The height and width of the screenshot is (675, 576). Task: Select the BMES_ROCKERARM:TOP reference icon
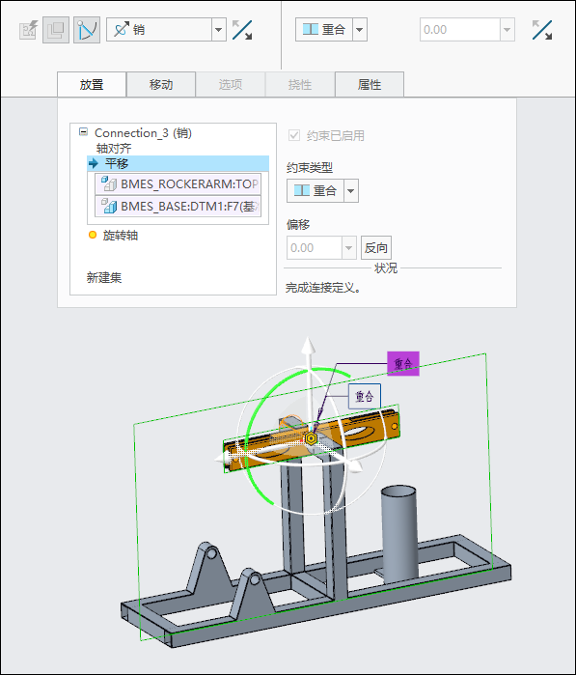[x=109, y=183]
